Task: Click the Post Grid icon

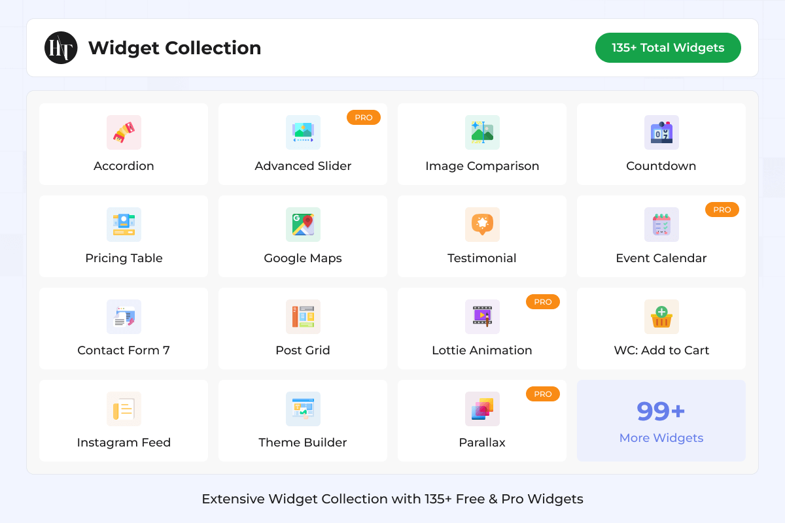Action: [303, 316]
